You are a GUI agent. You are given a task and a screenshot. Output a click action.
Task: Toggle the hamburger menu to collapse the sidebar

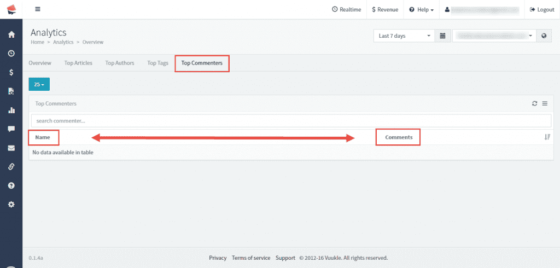click(37, 9)
